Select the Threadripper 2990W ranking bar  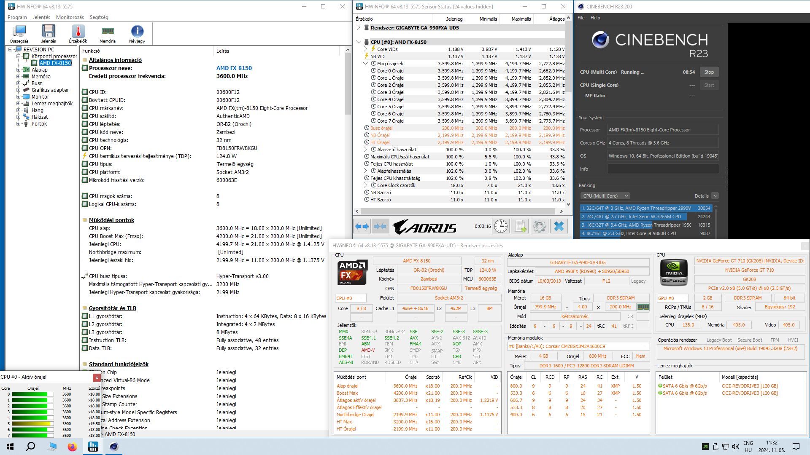pos(646,208)
